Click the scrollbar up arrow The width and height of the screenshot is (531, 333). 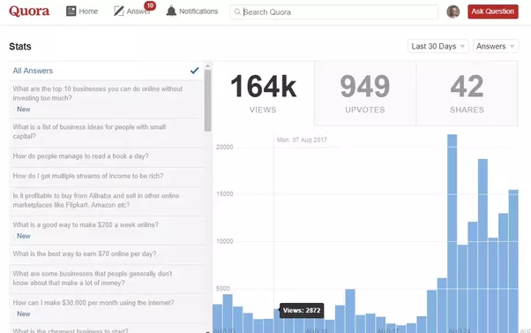pos(207,65)
